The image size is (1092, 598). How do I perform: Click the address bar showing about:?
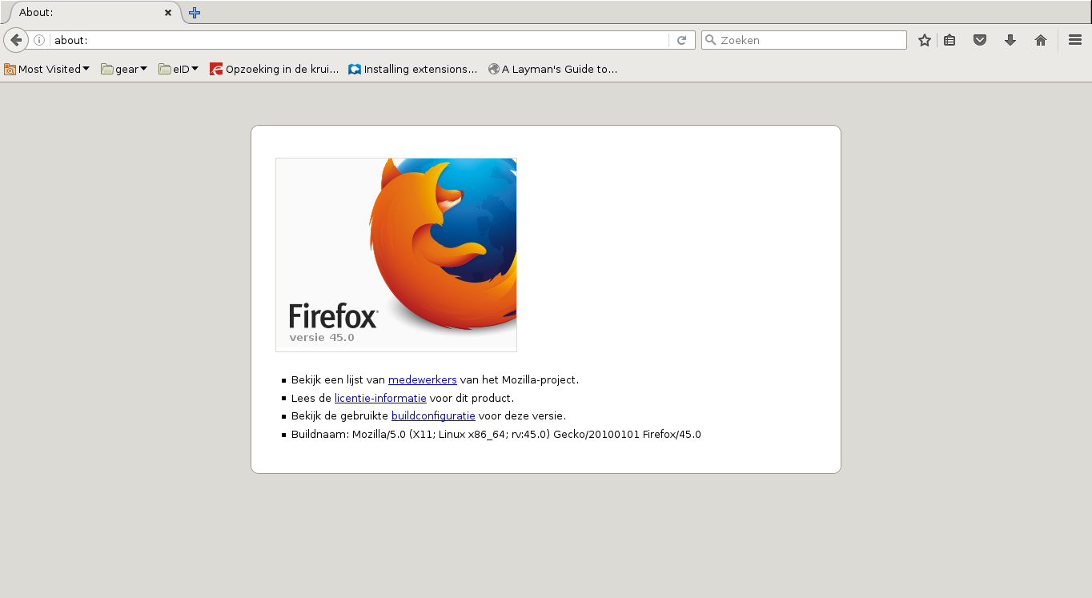click(x=360, y=40)
